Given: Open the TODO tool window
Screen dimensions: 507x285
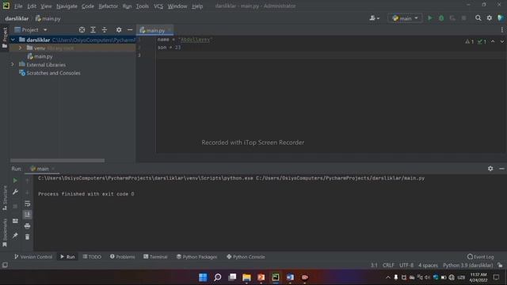Looking at the screenshot, I should [x=92, y=256].
